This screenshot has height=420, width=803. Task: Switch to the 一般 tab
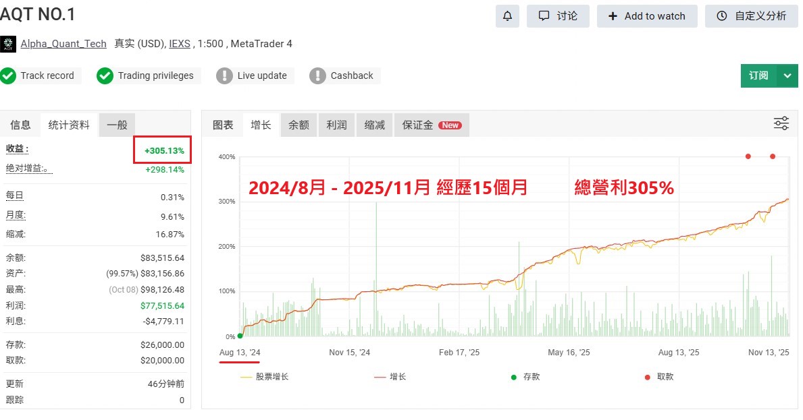pos(118,125)
